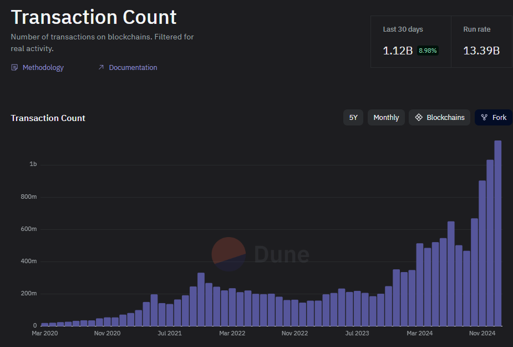Click the 1b y-axis label
The height and width of the screenshot is (347, 513).
pyautogui.click(x=33, y=165)
